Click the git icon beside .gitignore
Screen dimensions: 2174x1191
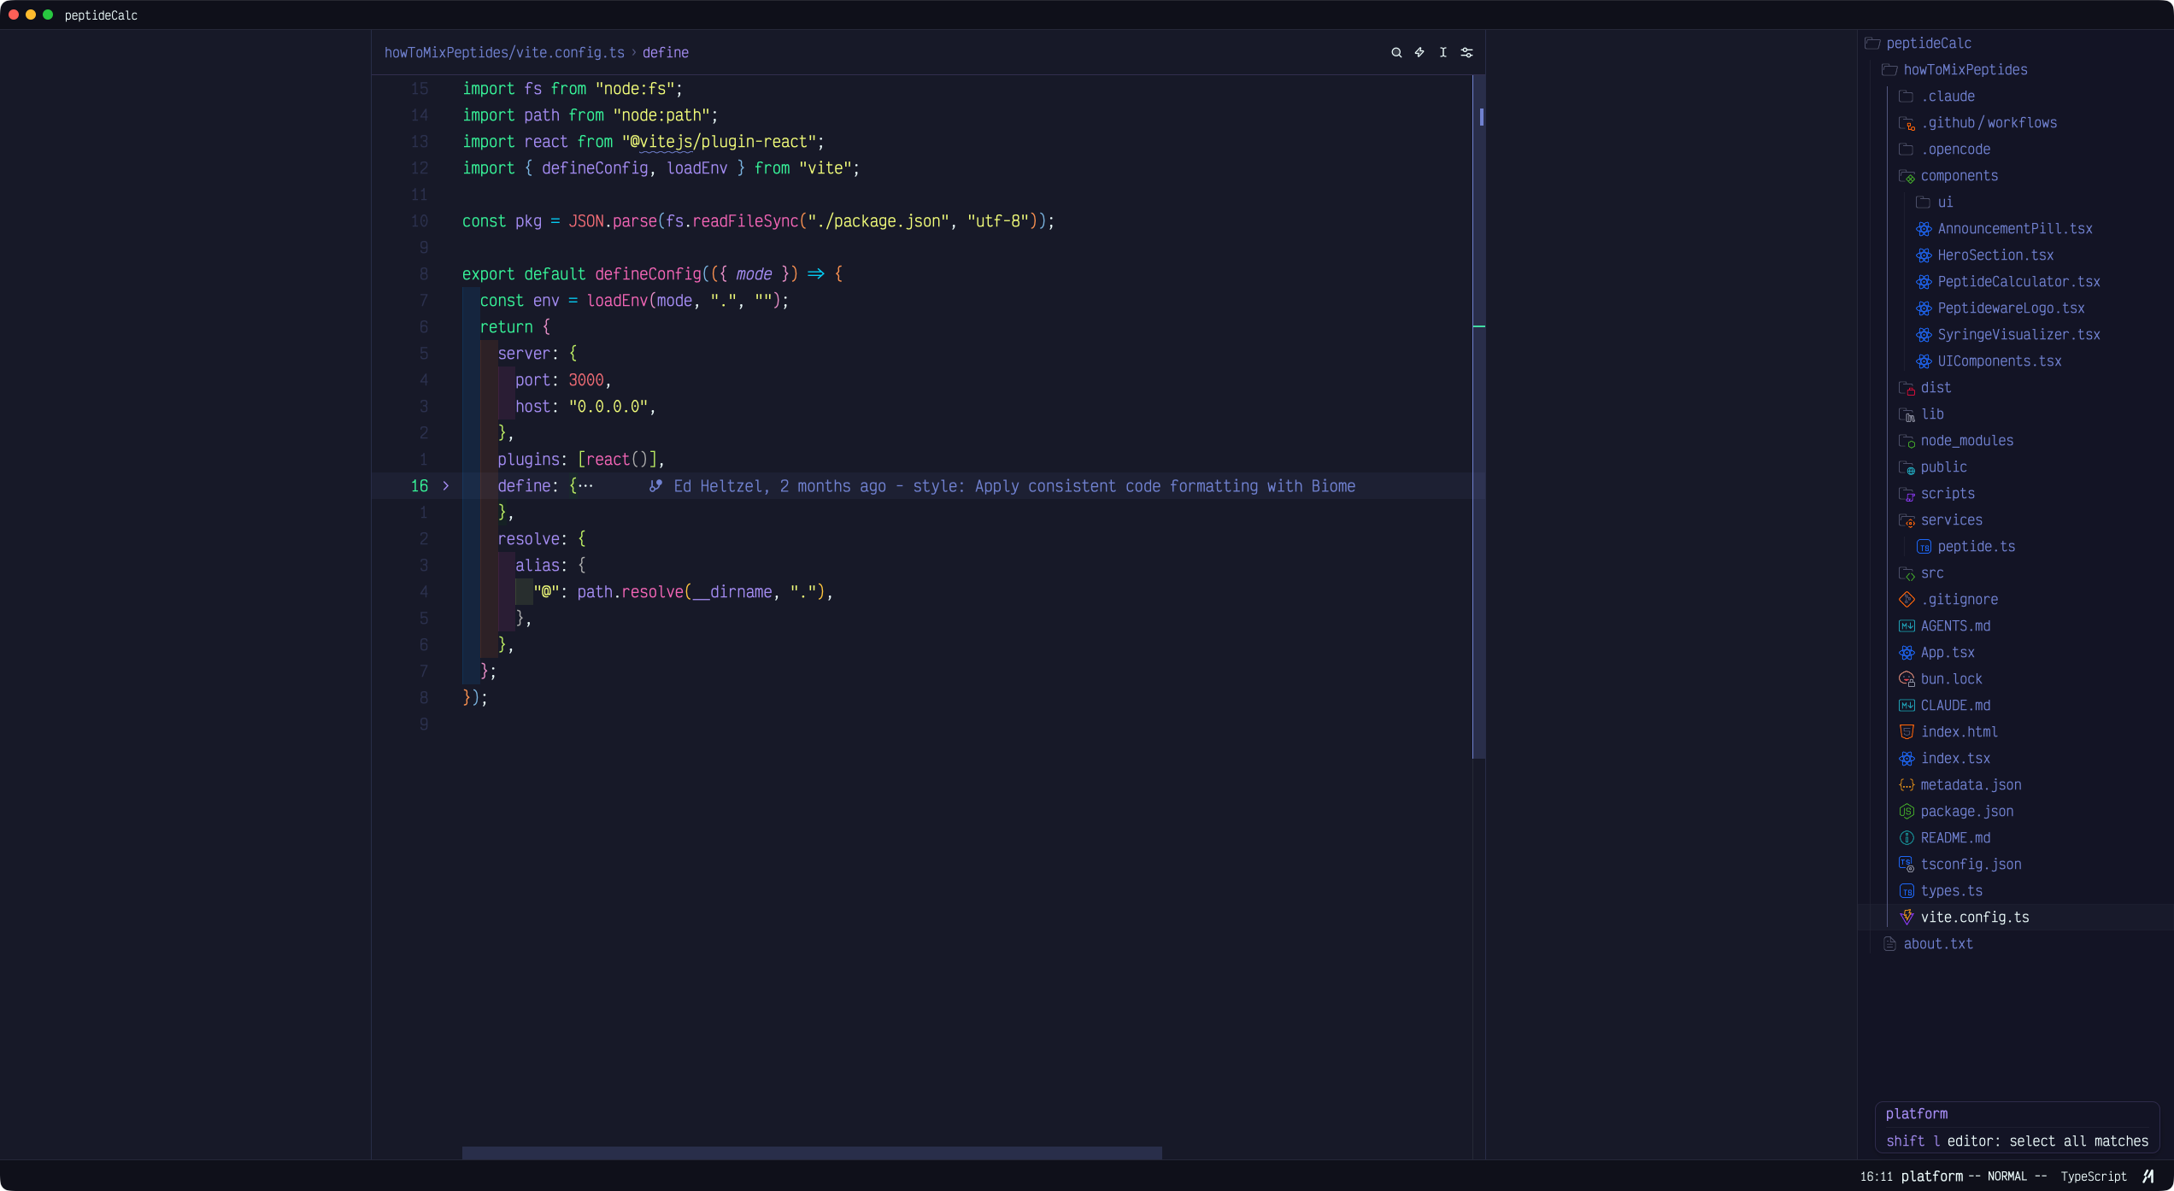[x=1907, y=599]
